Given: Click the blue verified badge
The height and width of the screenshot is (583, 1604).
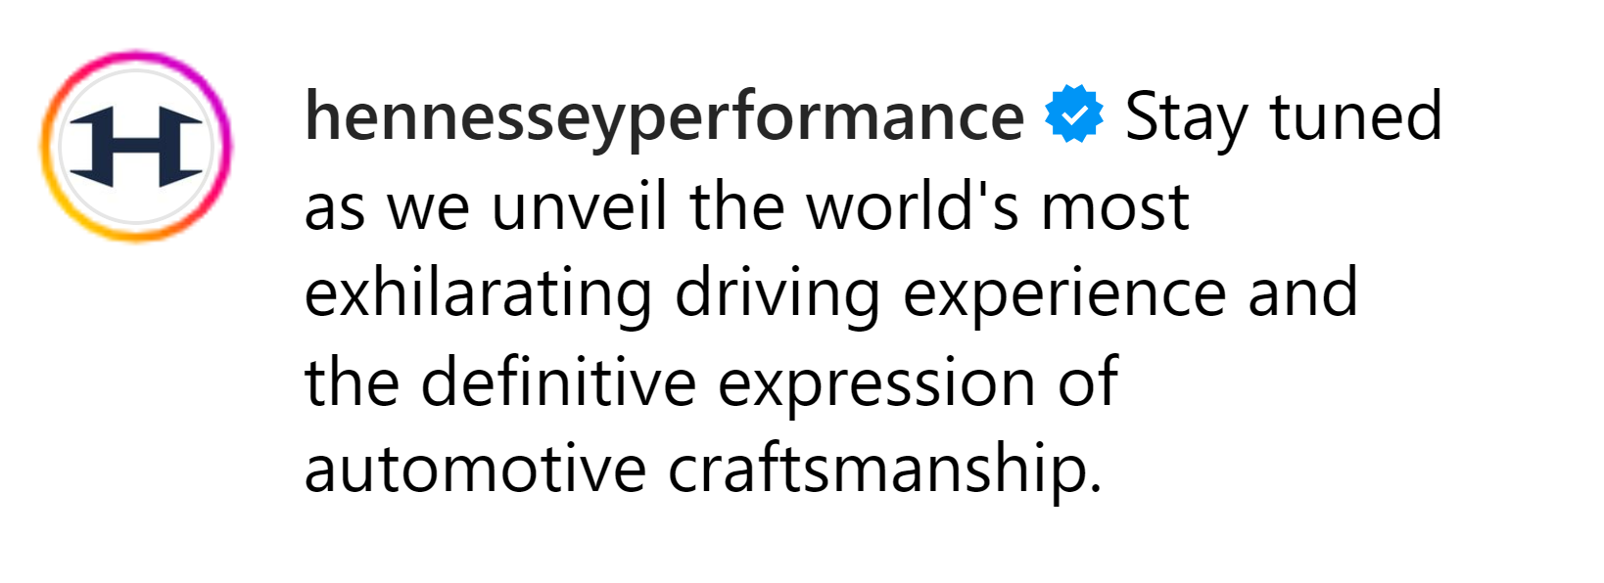Looking at the screenshot, I should coord(1074,115).
